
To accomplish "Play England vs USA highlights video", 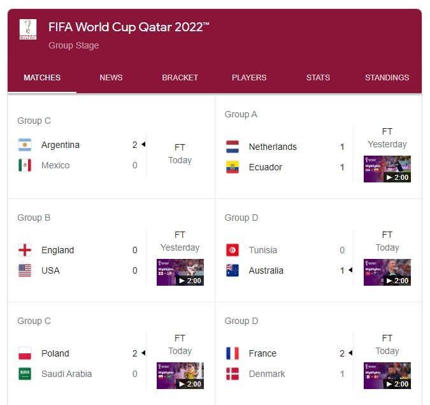I will point(180,272).
